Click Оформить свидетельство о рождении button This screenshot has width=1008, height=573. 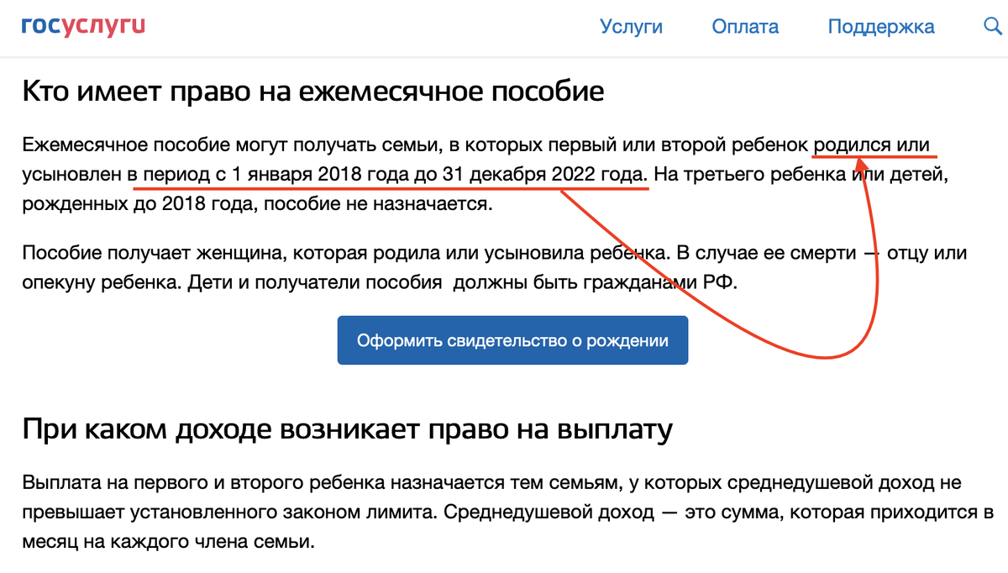click(512, 340)
